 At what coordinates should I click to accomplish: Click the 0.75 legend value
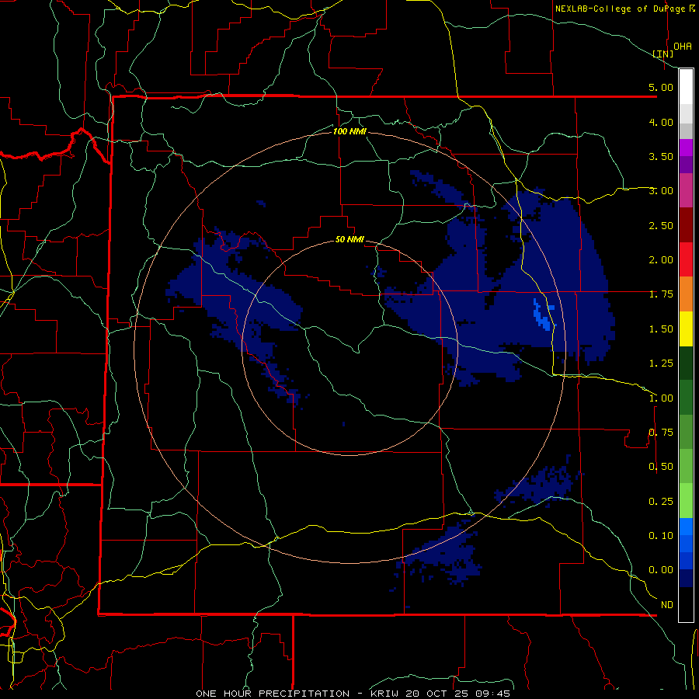(x=661, y=433)
